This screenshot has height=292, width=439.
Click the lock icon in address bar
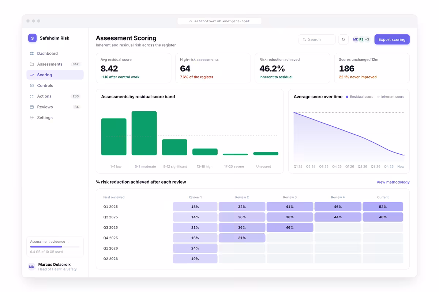click(191, 21)
